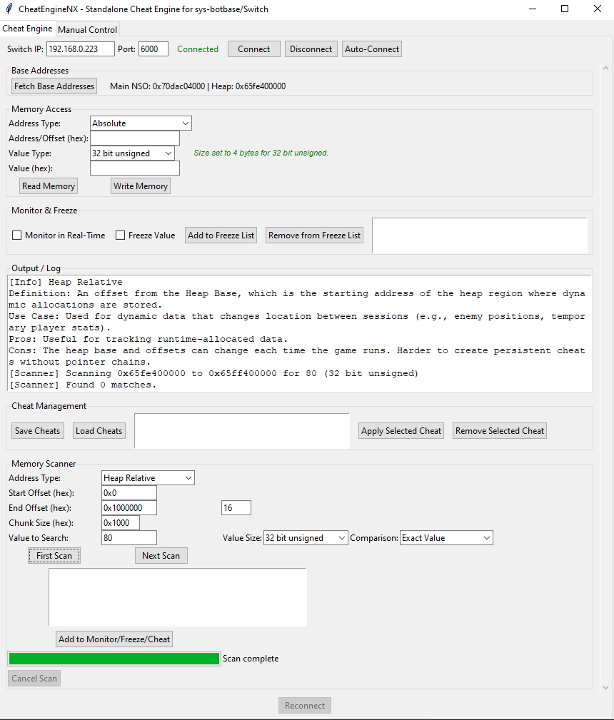Click Remove from Freeze List button
Image resolution: width=614 pixels, height=720 pixels.
314,235
